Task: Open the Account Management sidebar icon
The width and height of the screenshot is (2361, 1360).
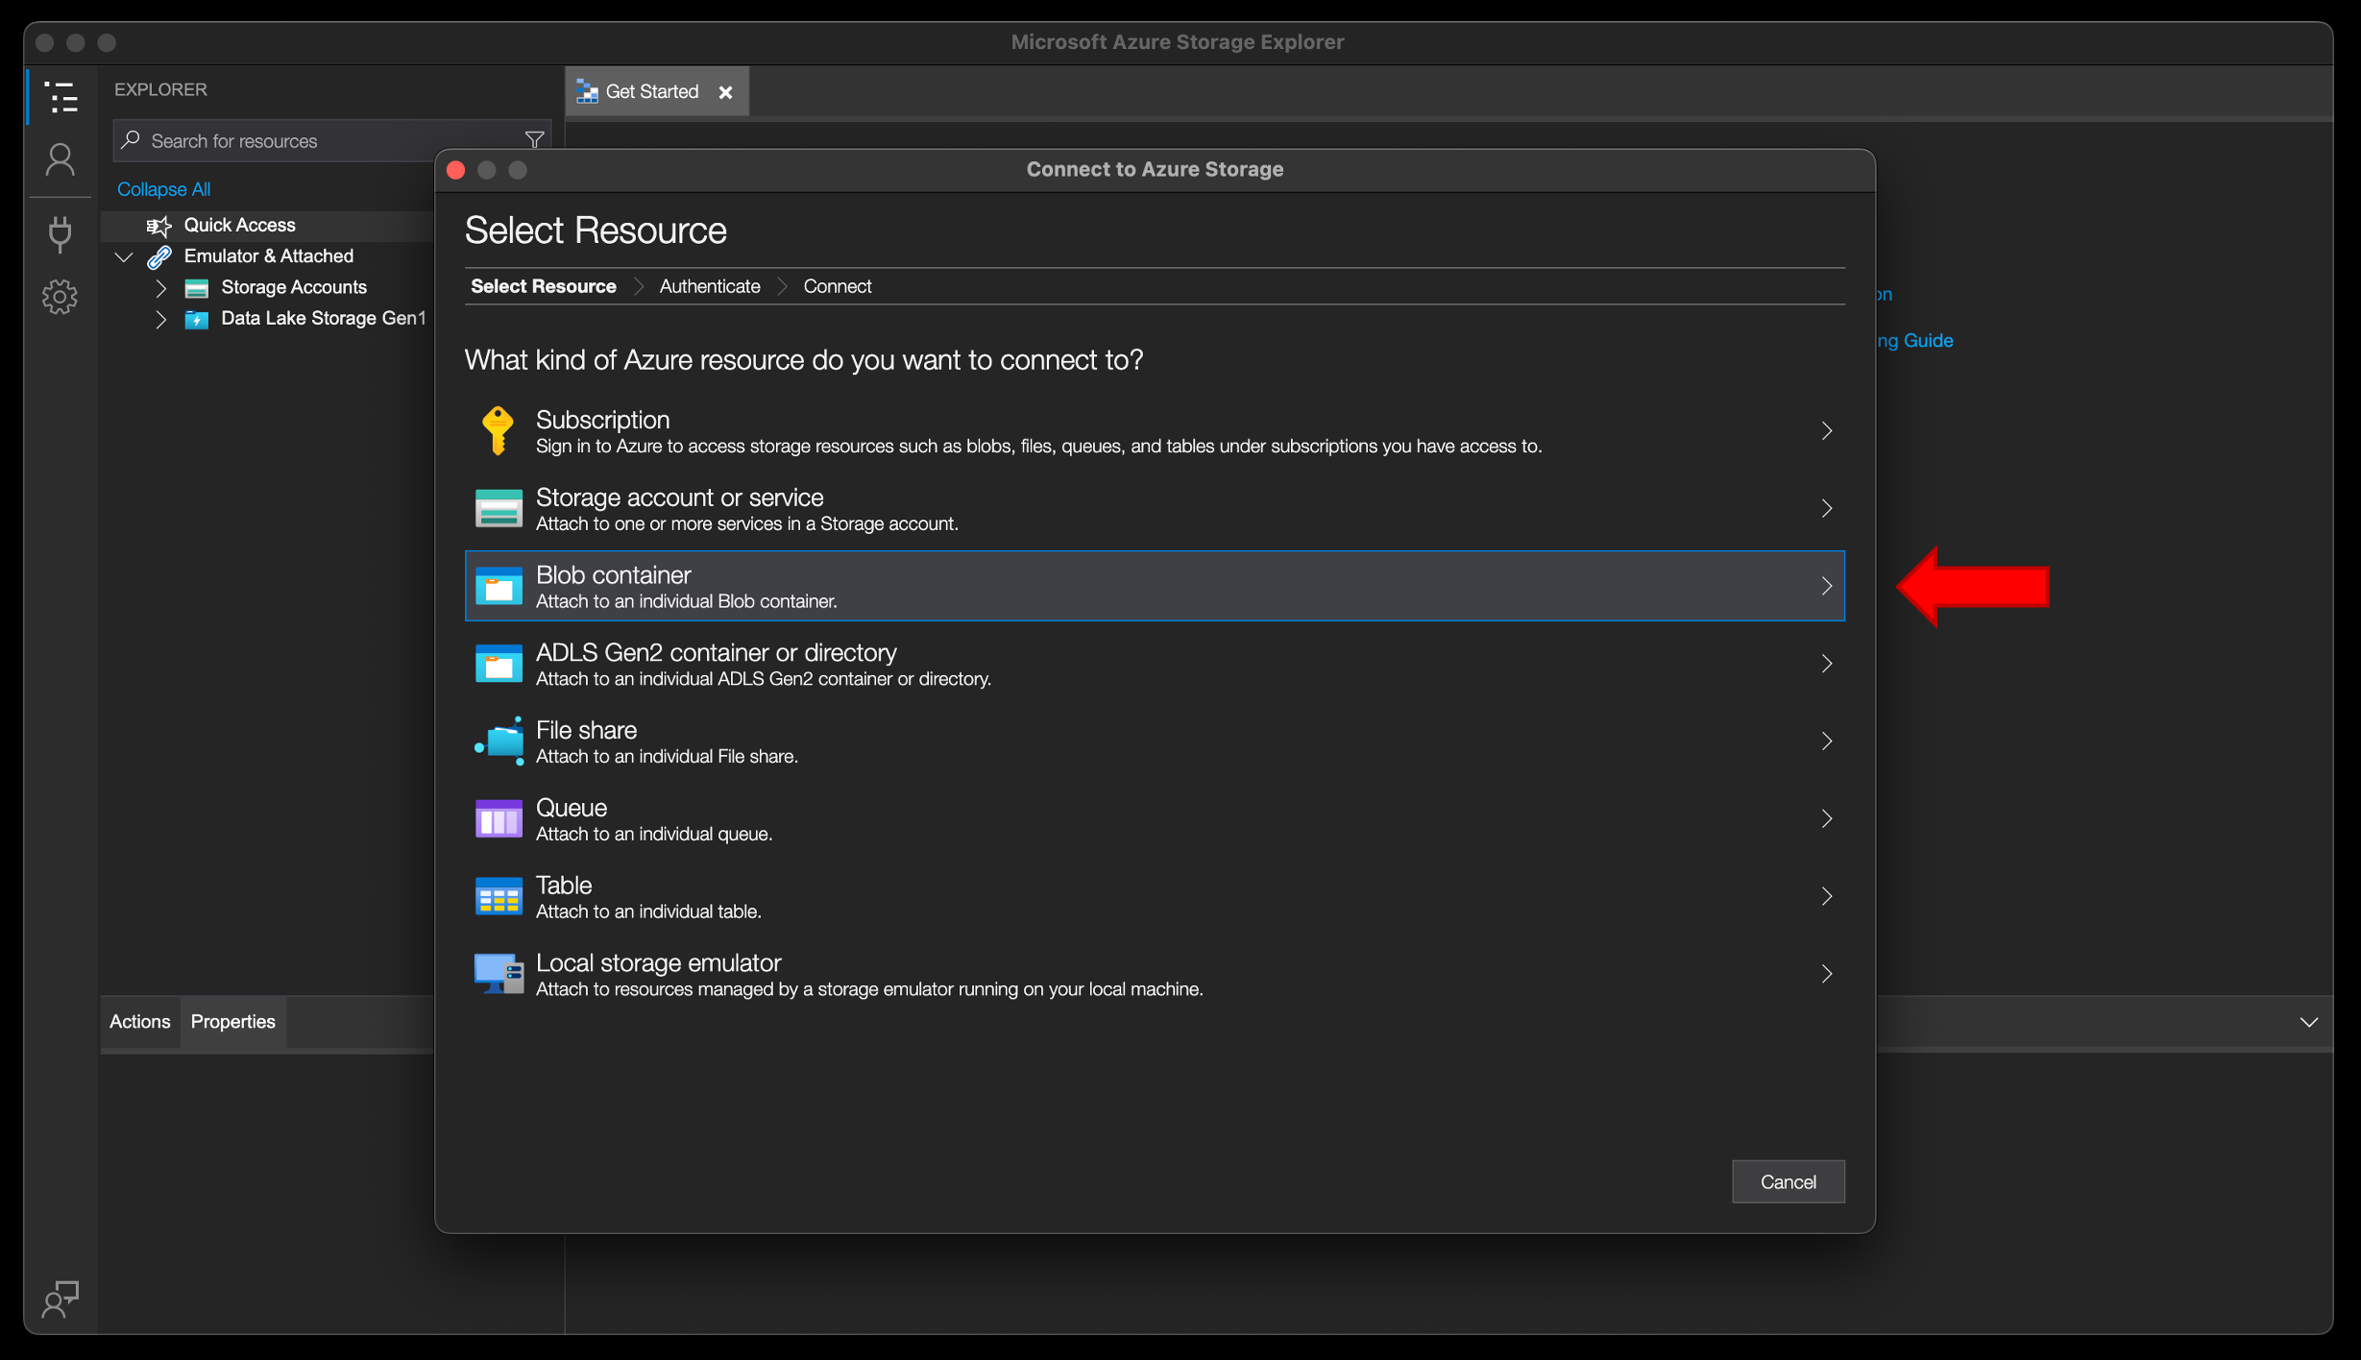Action: point(61,159)
